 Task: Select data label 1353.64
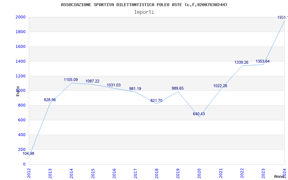point(263,61)
